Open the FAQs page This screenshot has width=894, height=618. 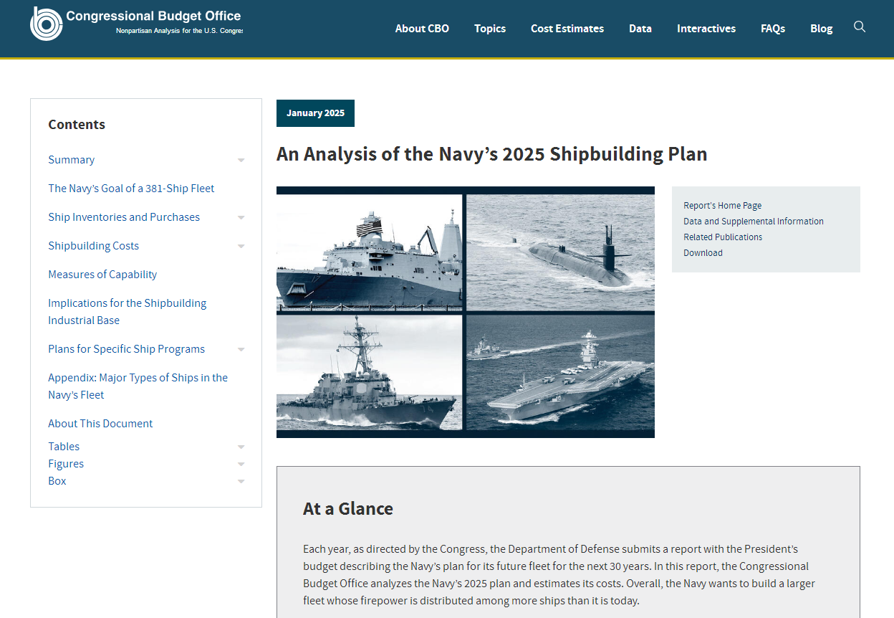pos(773,29)
